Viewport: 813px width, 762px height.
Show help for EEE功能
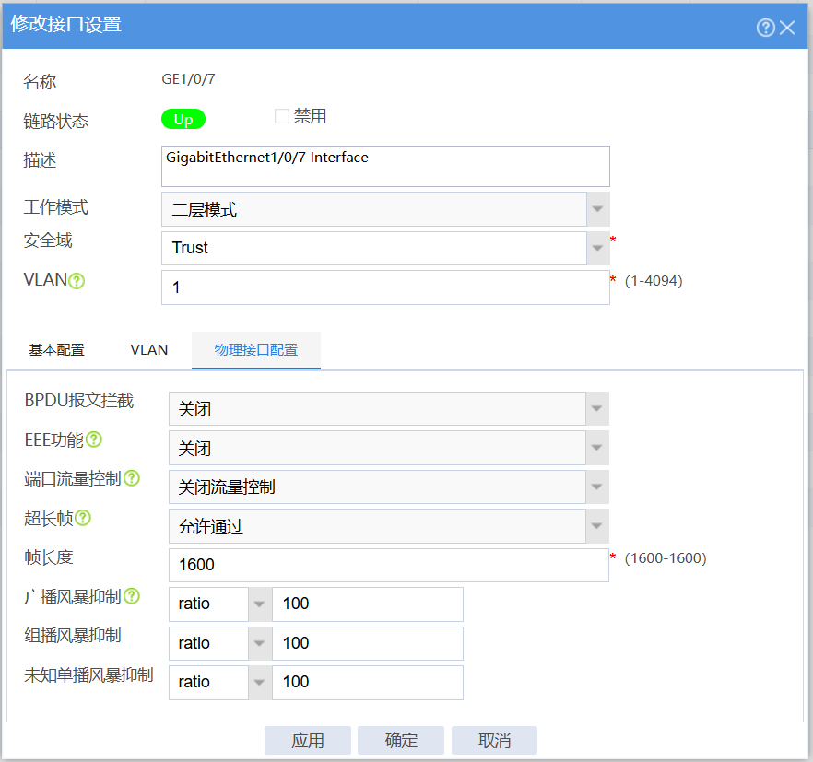(x=94, y=440)
